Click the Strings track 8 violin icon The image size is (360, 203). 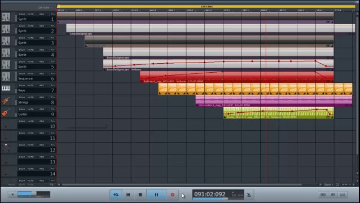coord(6,100)
